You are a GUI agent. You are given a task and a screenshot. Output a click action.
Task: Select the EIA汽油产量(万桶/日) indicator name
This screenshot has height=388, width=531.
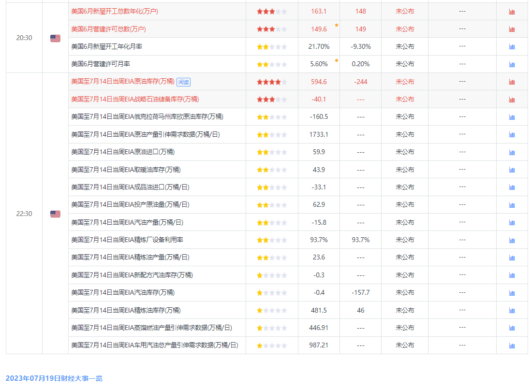(127, 222)
